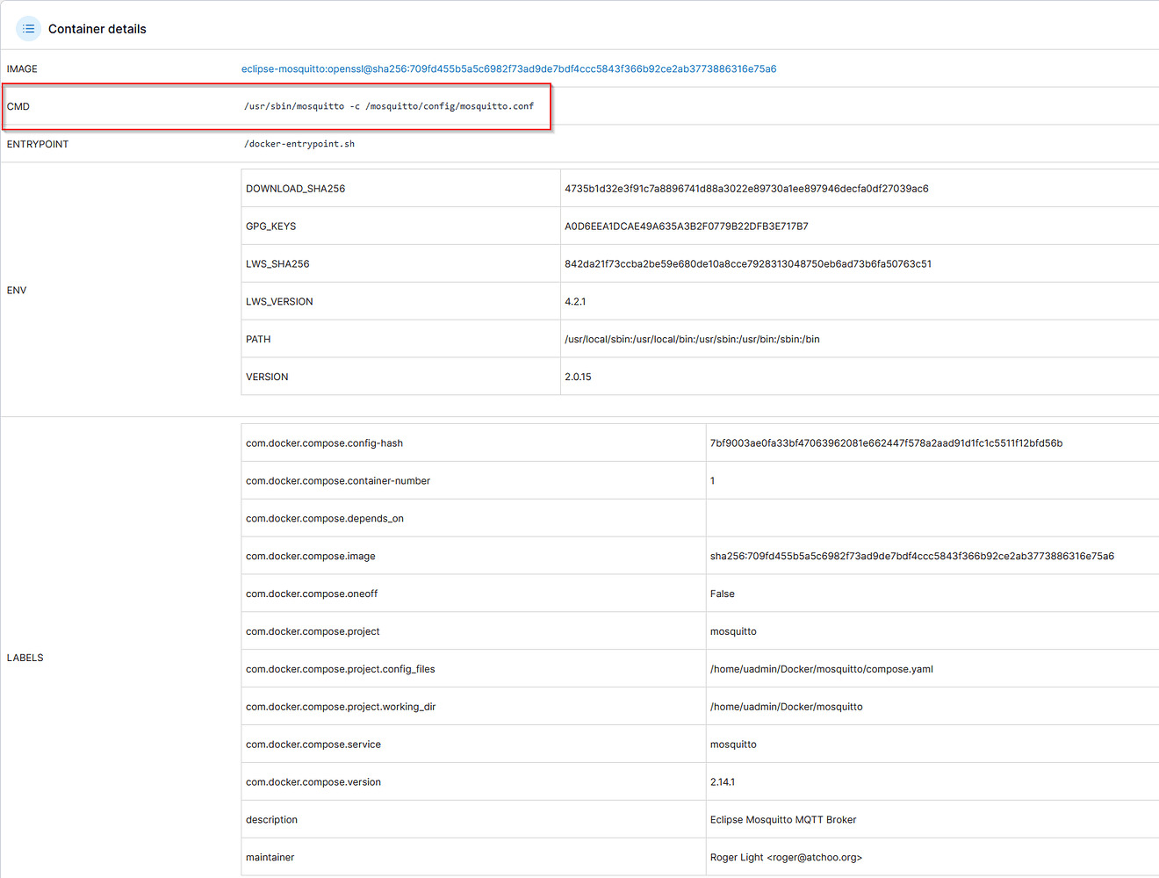Click the LWS_VERSION variable name
Screen dimensions: 1159x878
[x=279, y=302]
